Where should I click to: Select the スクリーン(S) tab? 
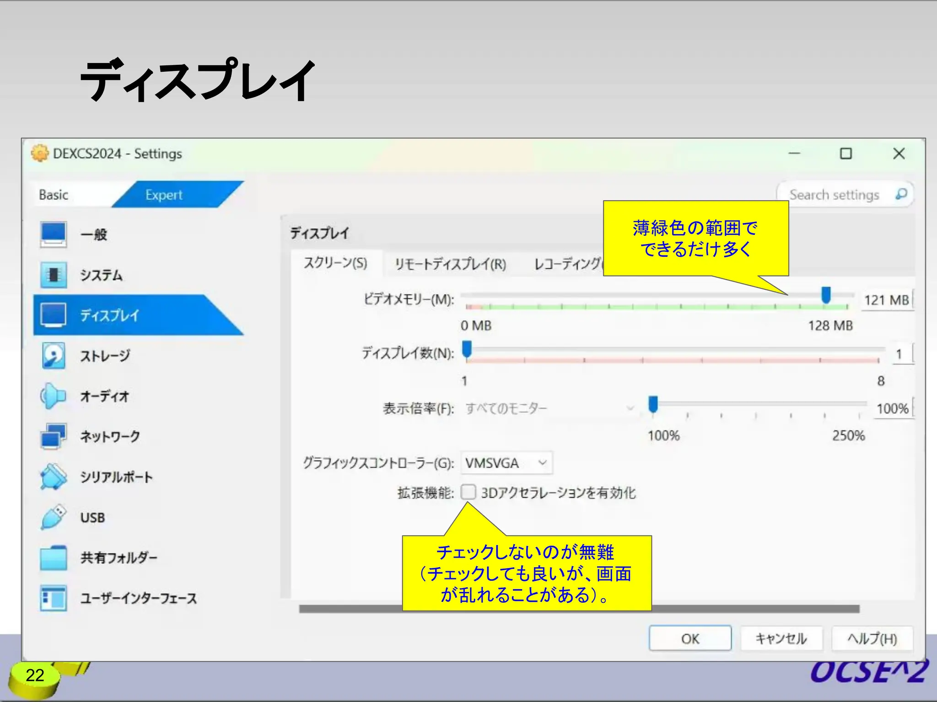(335, 263)
